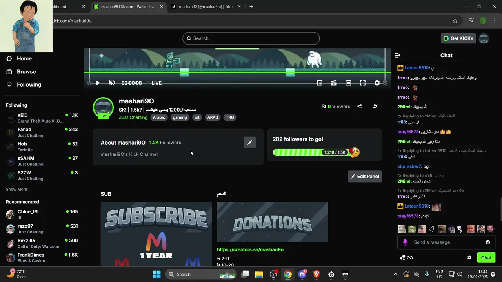
Task: Click the chat panel scrollbar
Action: pyautogui.click(x=500, y=210)
